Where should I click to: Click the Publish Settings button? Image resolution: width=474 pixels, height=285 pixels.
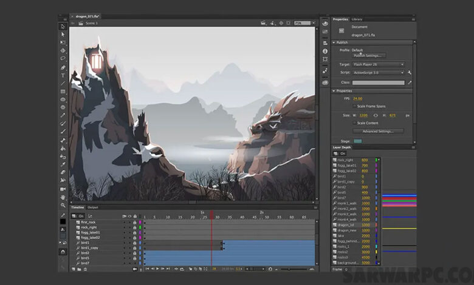(369, 56)
